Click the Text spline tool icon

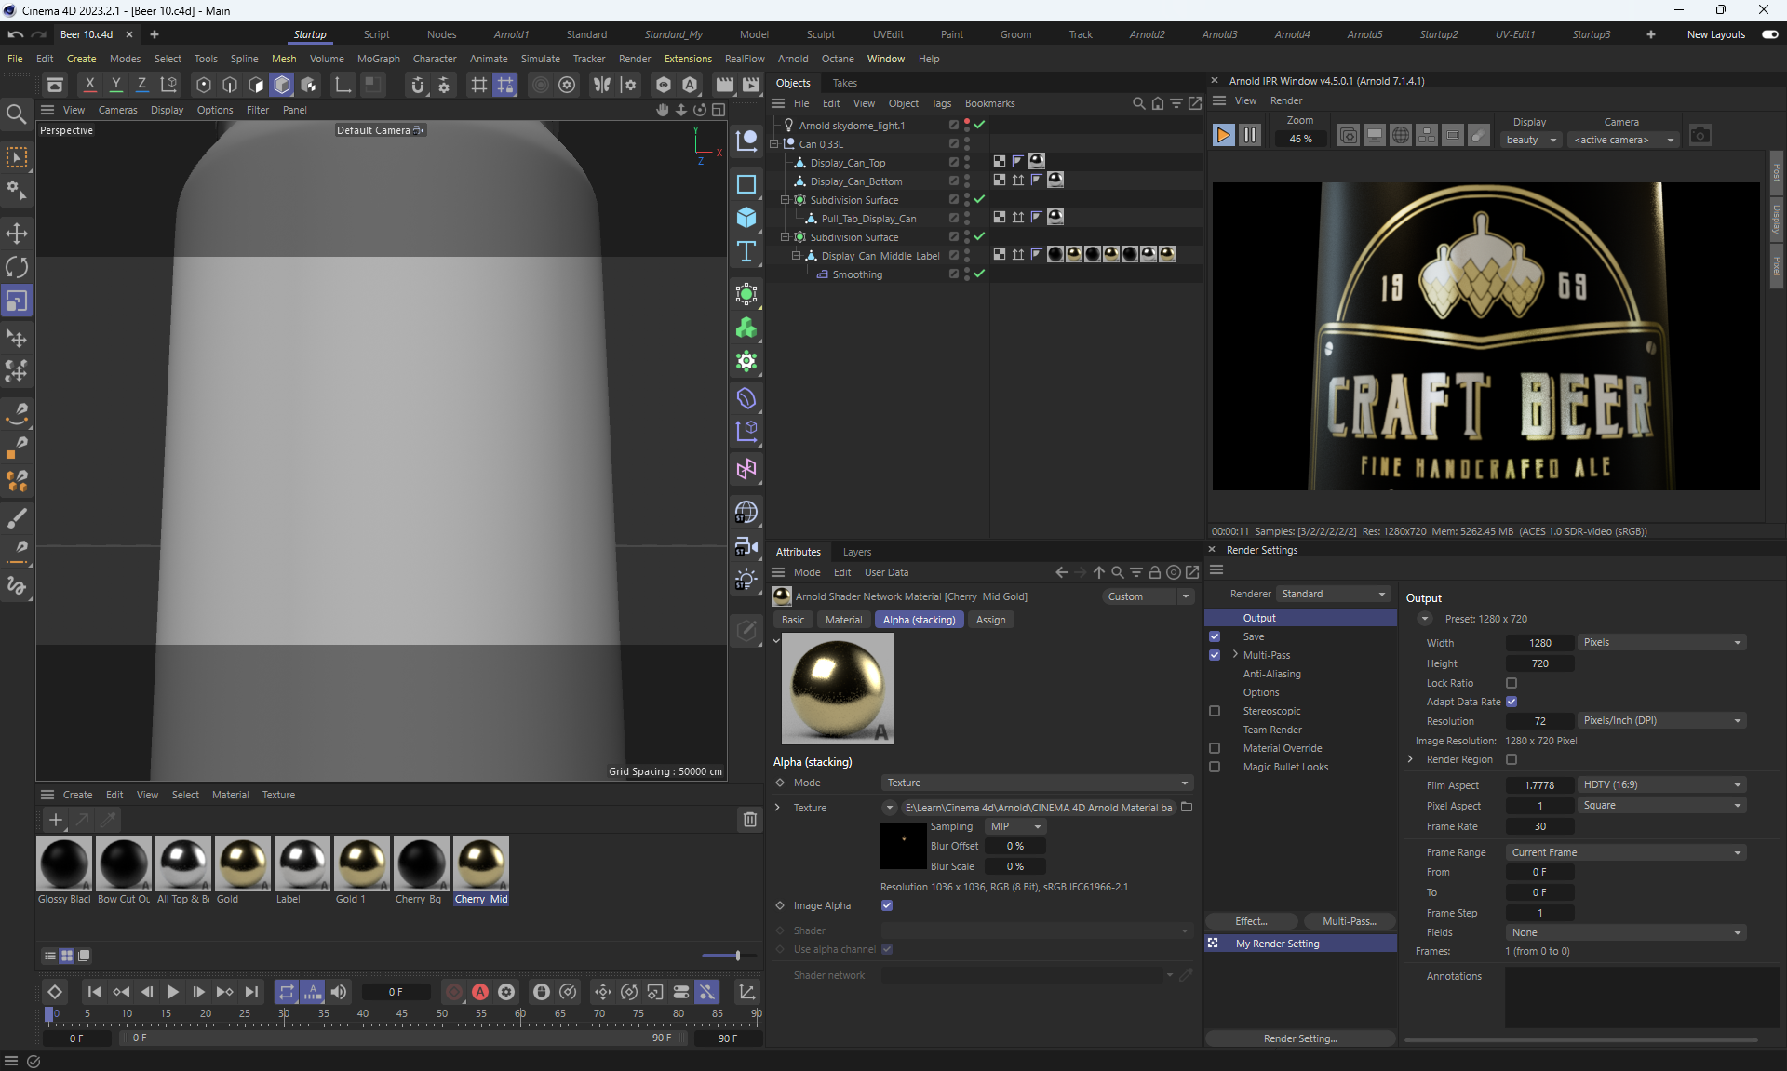pos(746,252)
